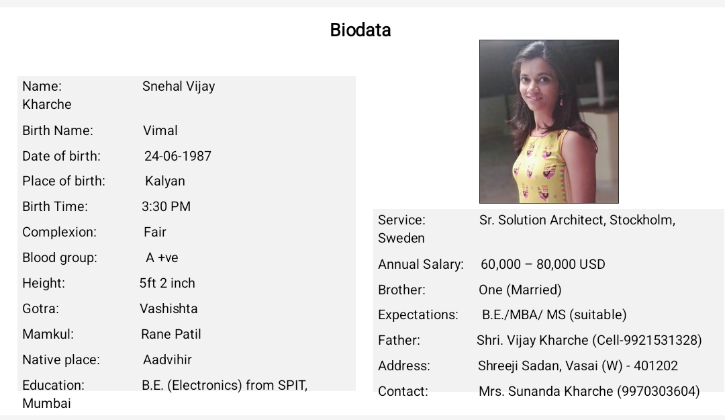Click the annual salary 60,000 – 80,000 USD
The image size is (725, 420).
[543, 264]
